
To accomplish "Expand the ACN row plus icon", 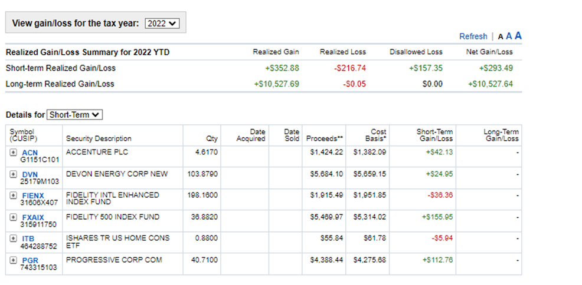I will [13, 153].
